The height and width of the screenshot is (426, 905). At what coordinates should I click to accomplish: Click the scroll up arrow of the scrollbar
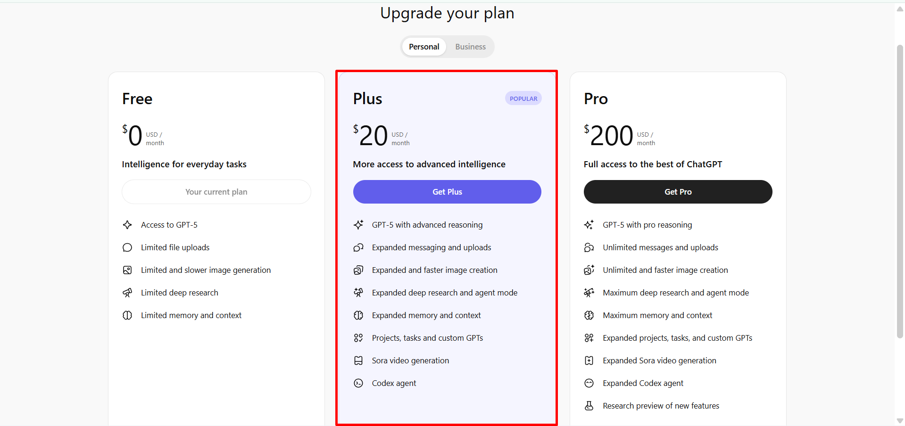click(x=900, y=9)
